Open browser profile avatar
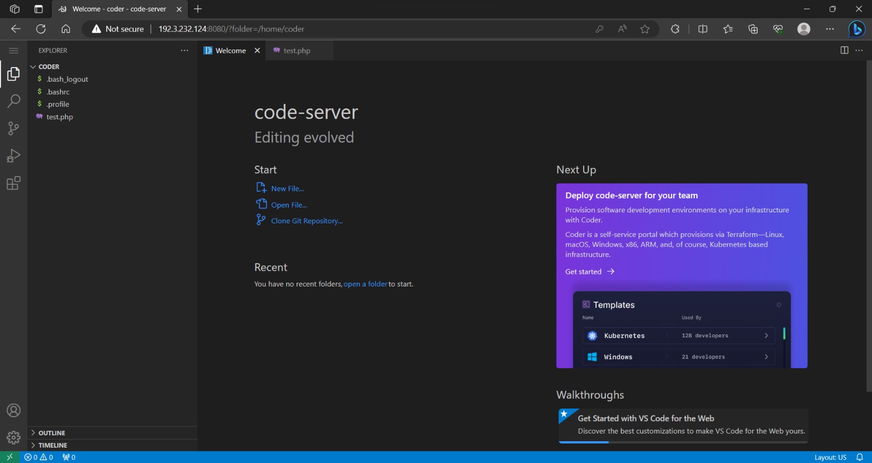 click(x=804, y=29)
